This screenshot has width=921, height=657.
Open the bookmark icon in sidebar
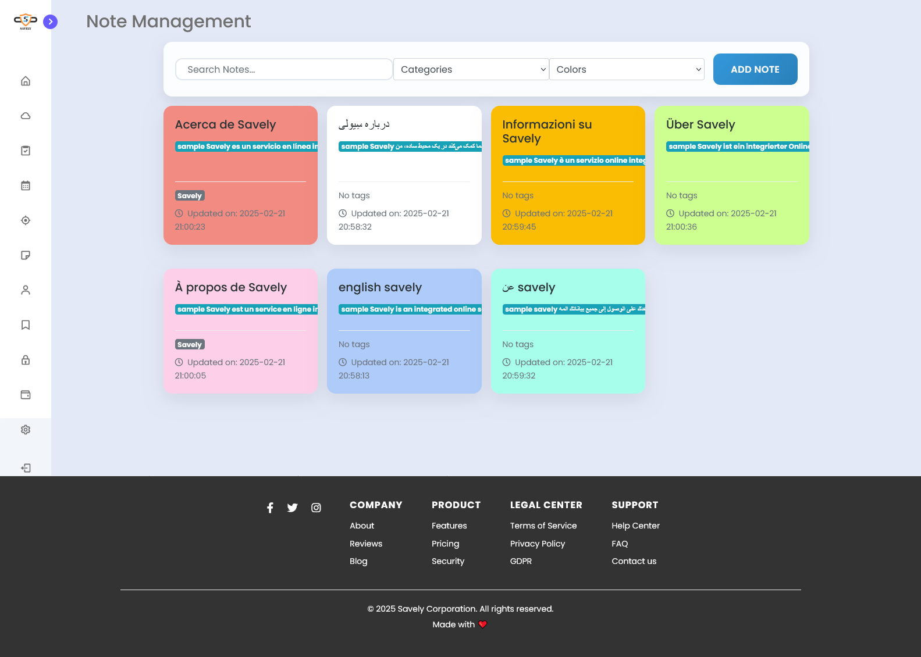pyautogui.click(x=26, y=325)
